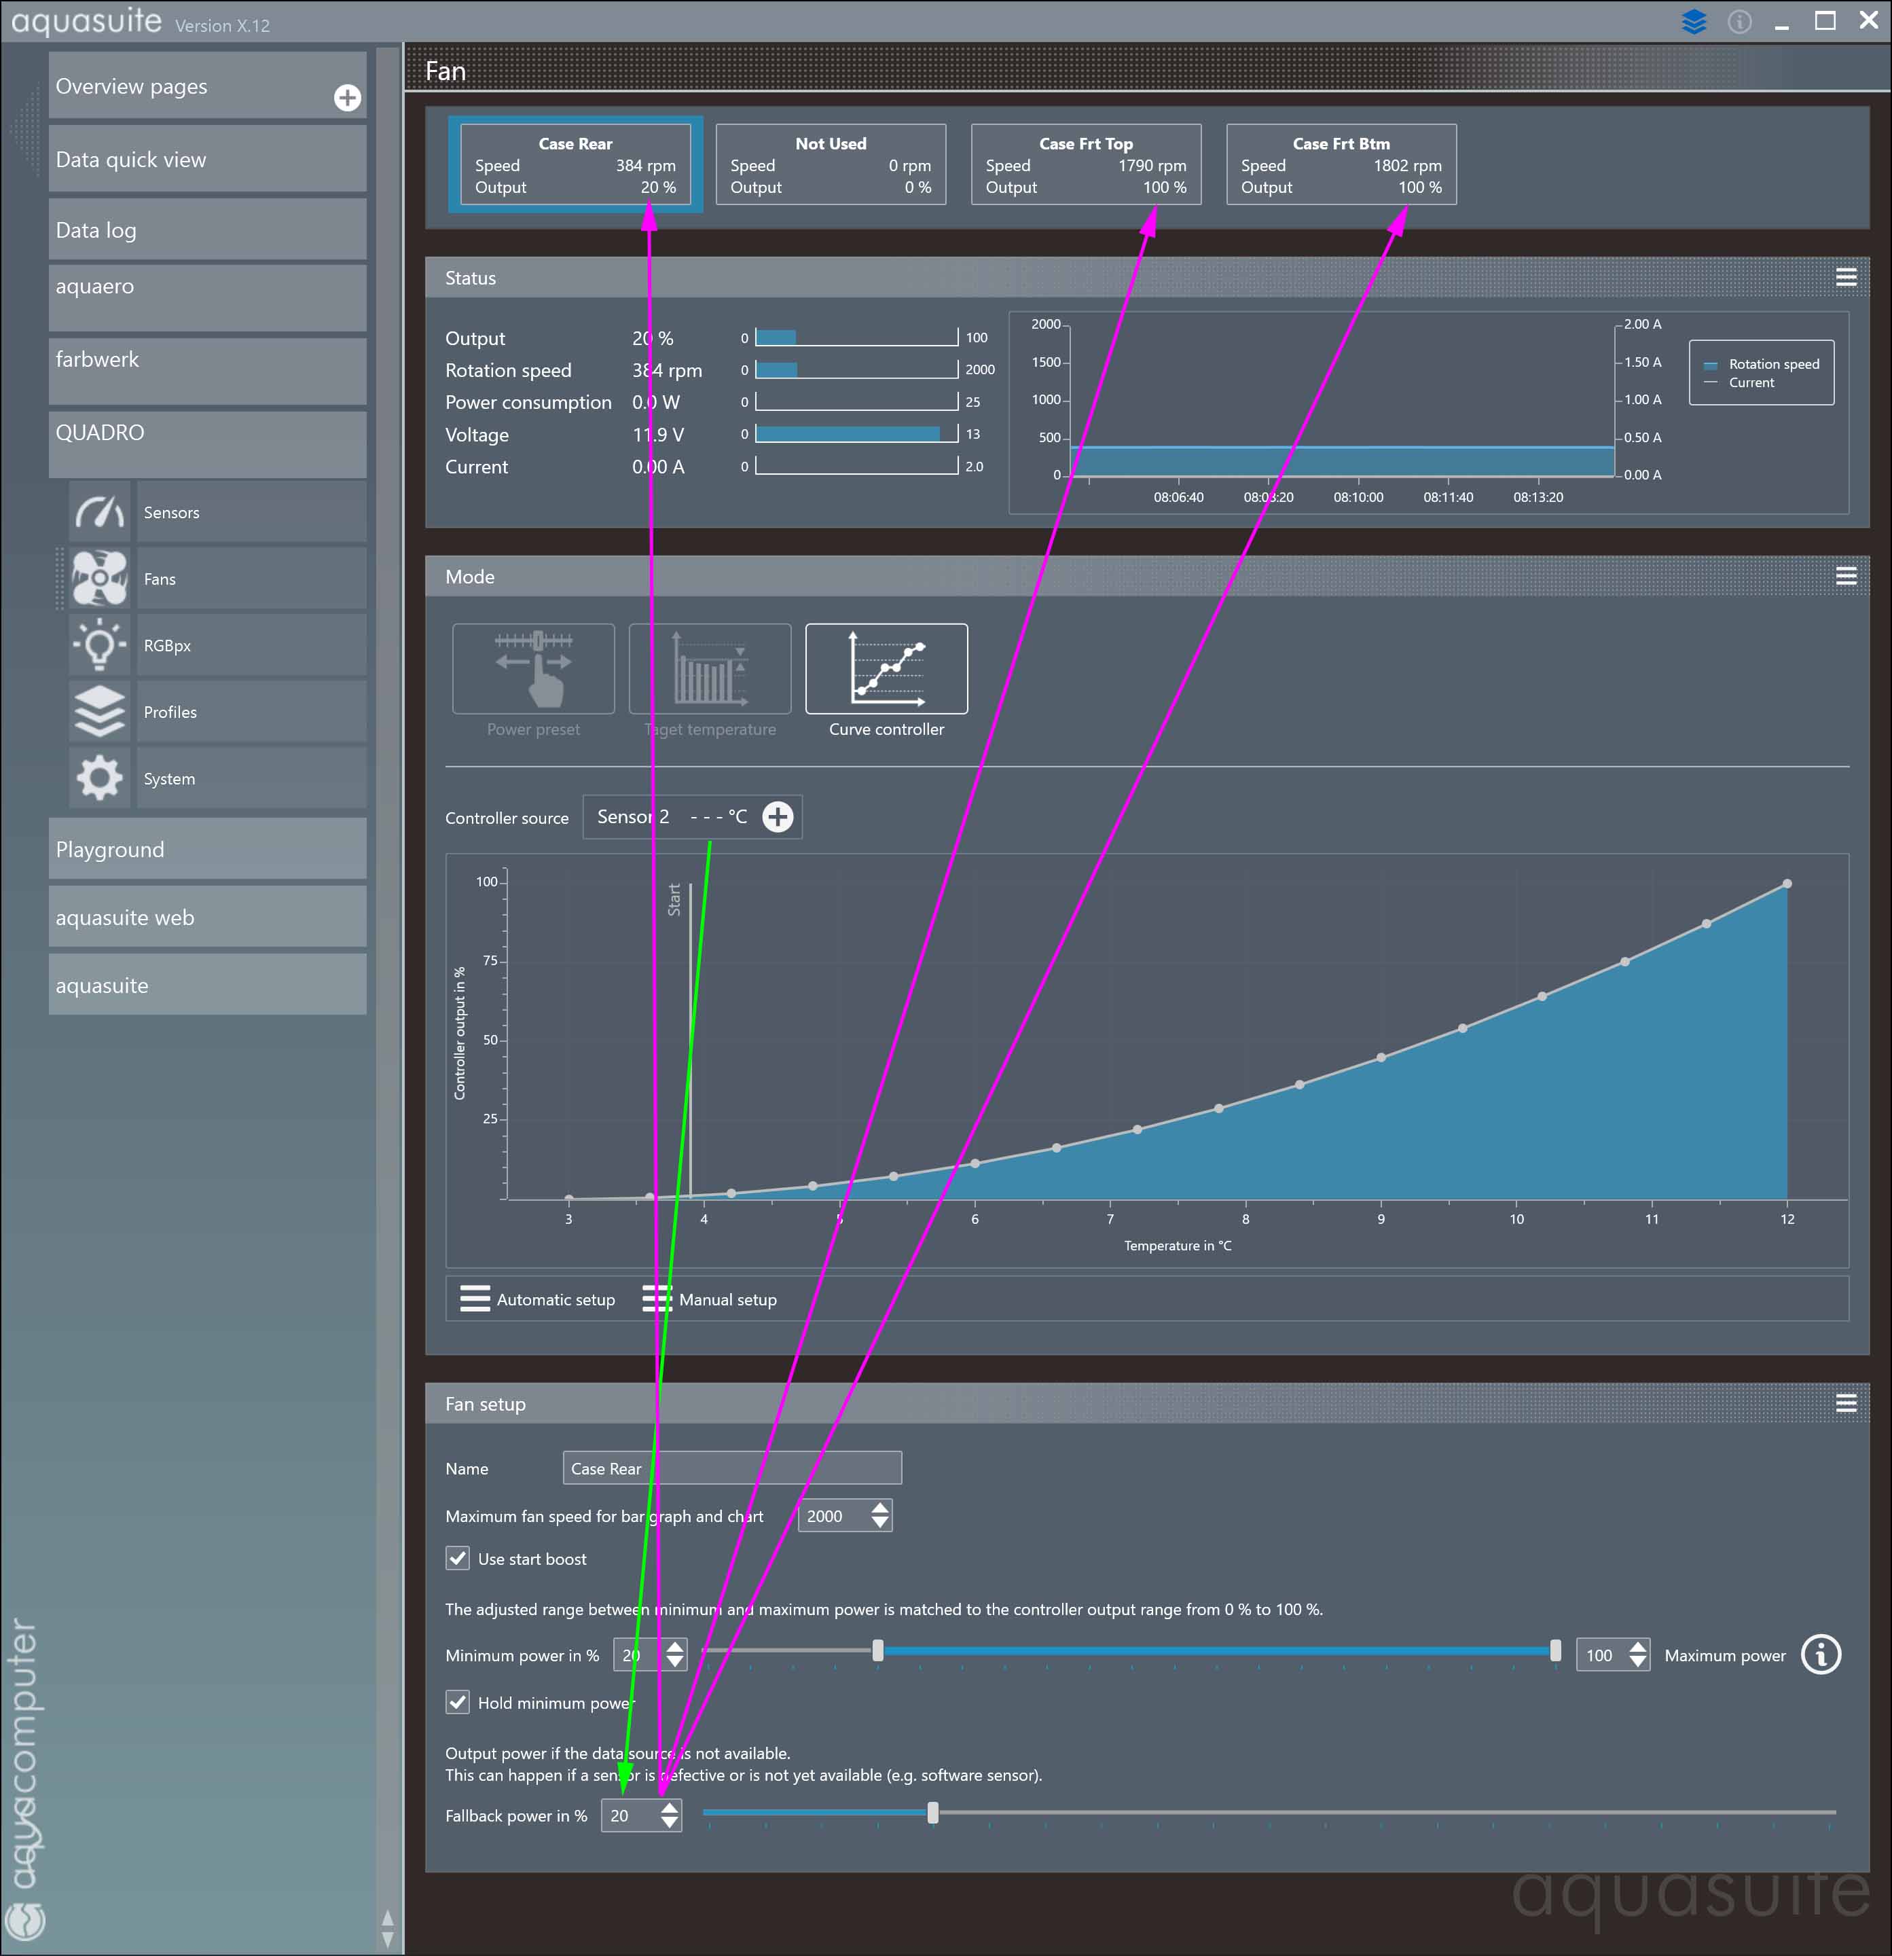Add new overview page plus icon
This screenshot has width=1892, height=1956.
click(347, 98)
